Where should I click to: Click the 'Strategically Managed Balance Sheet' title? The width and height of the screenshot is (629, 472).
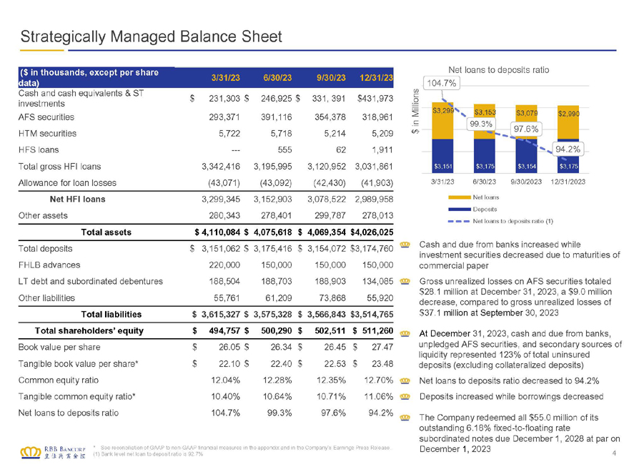point(152,36)
